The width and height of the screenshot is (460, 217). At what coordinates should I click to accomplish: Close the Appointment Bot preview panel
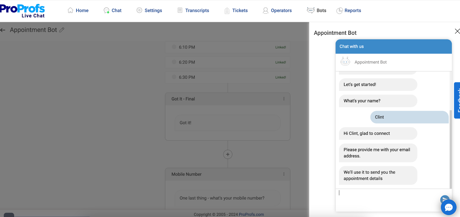pyautogui.click(x=457, y=31)
